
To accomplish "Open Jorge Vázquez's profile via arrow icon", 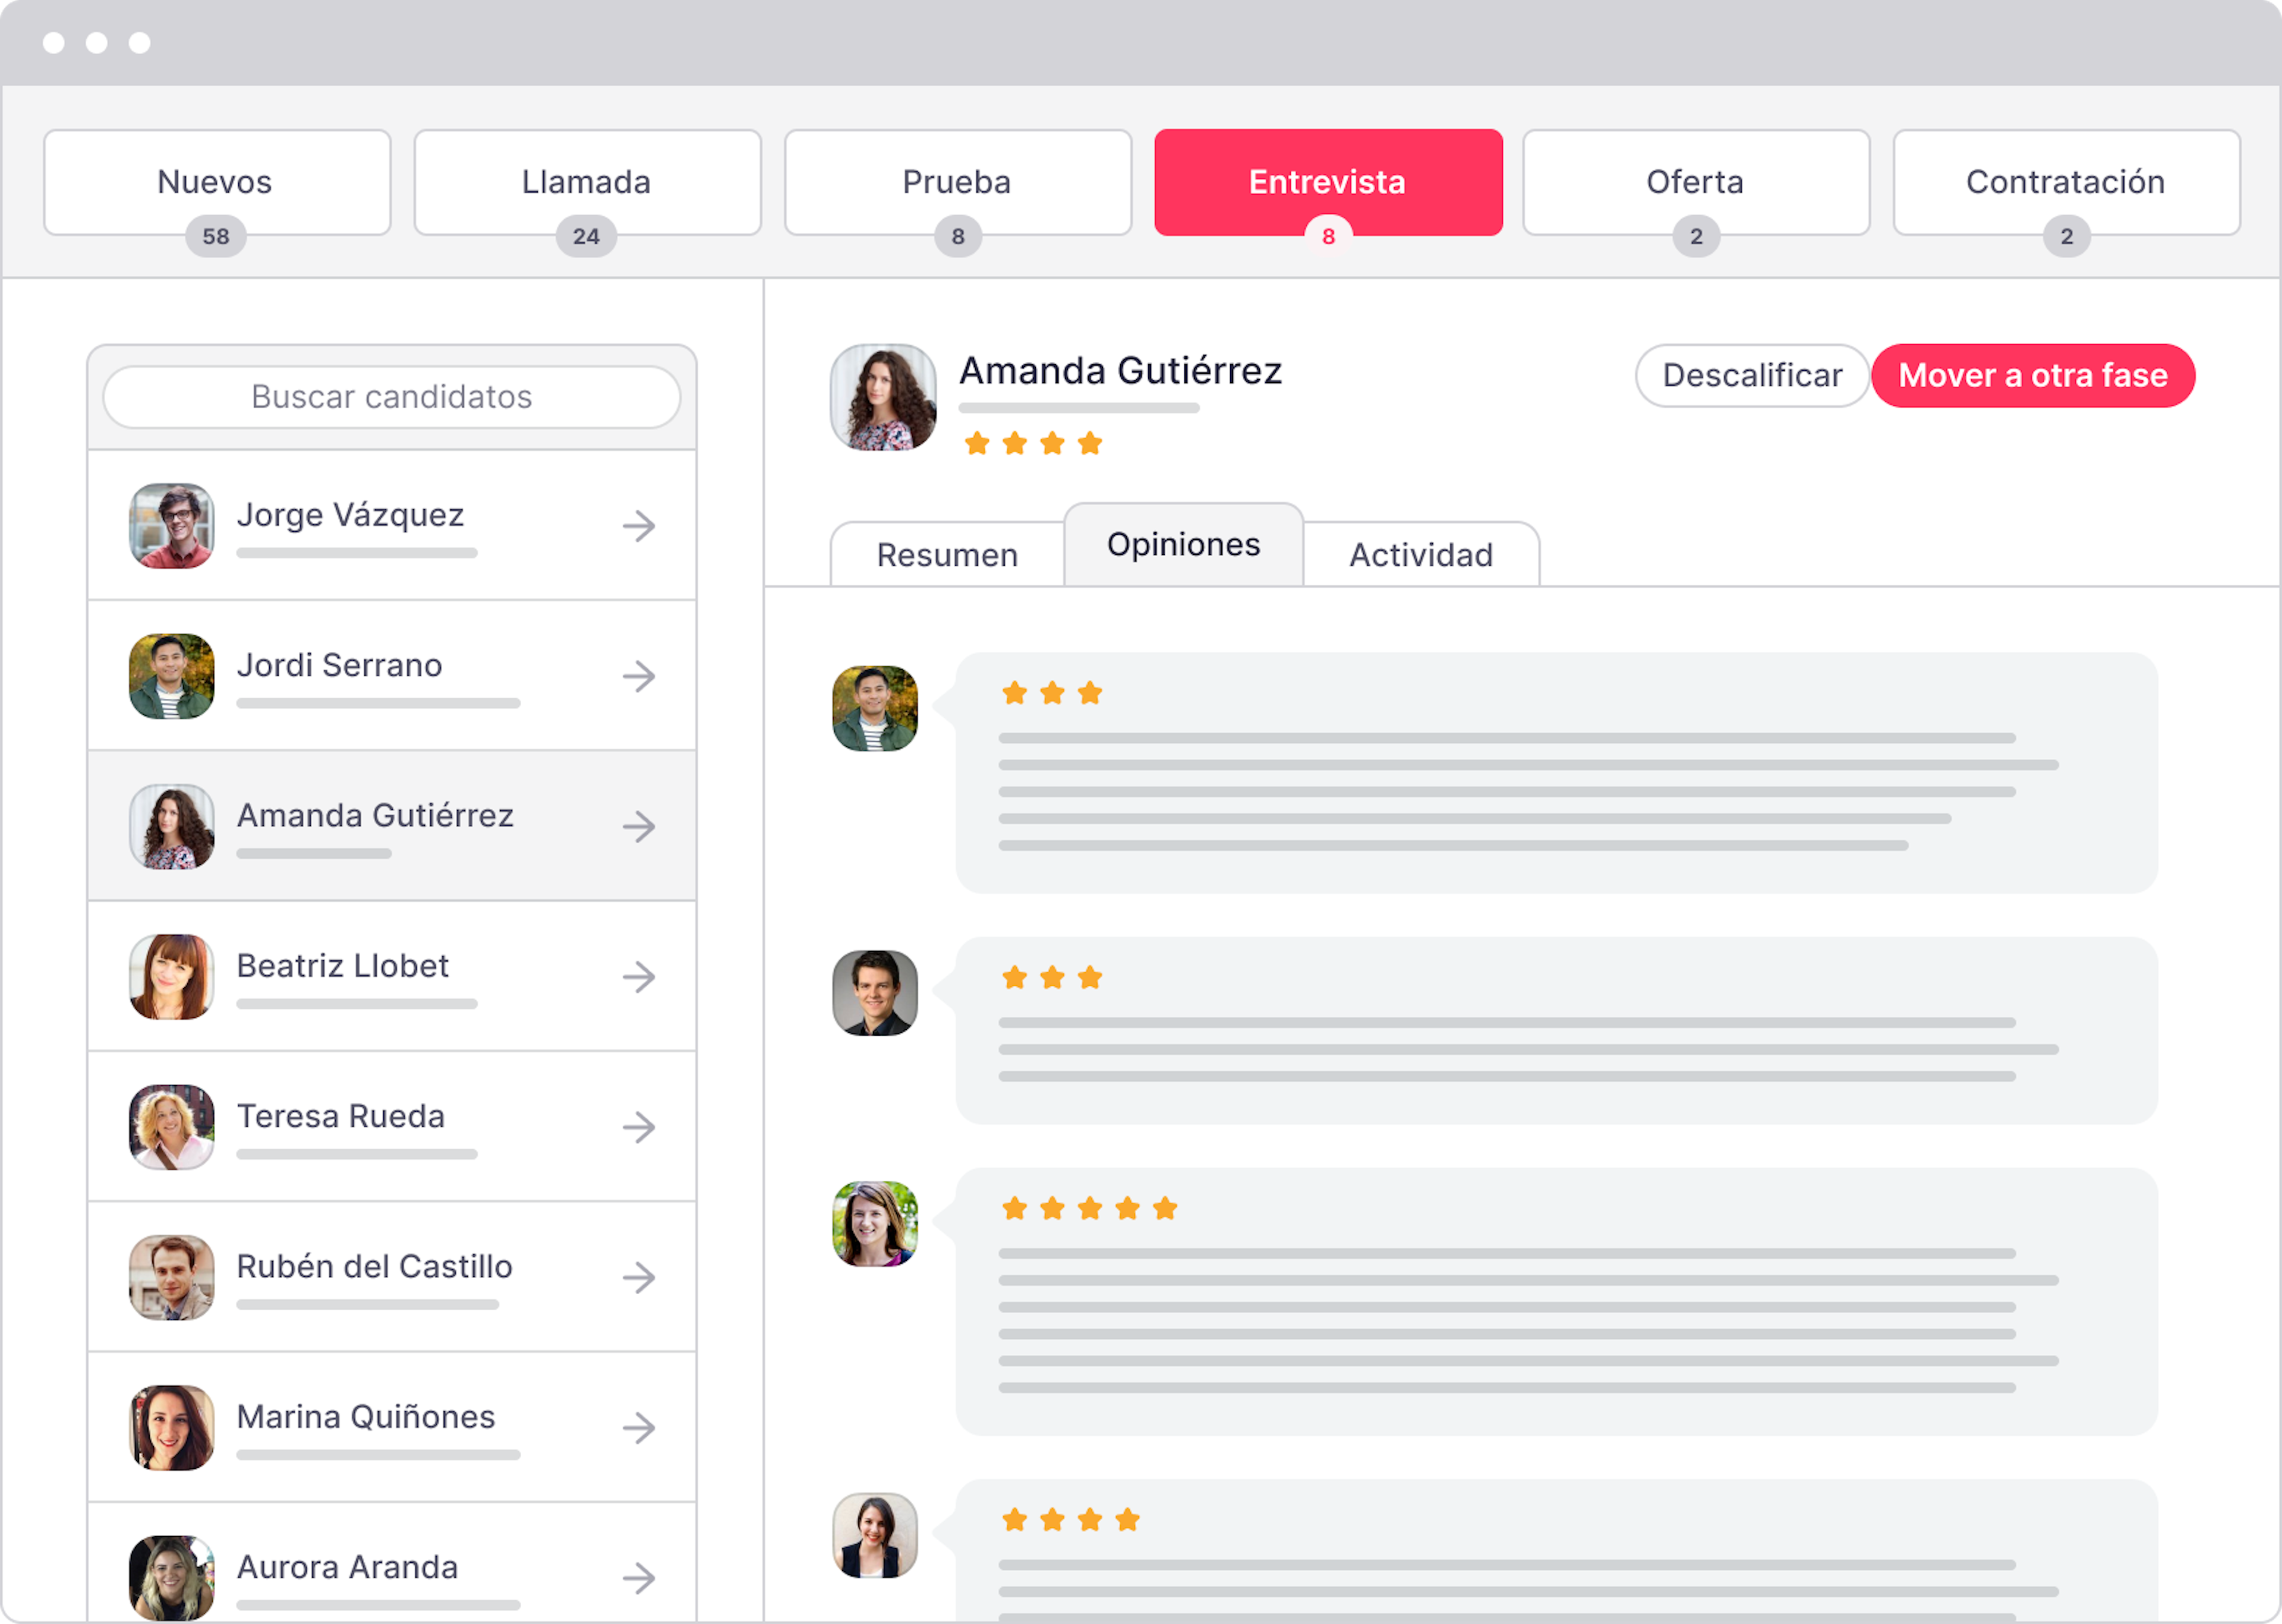I will [x=639, y=526].
